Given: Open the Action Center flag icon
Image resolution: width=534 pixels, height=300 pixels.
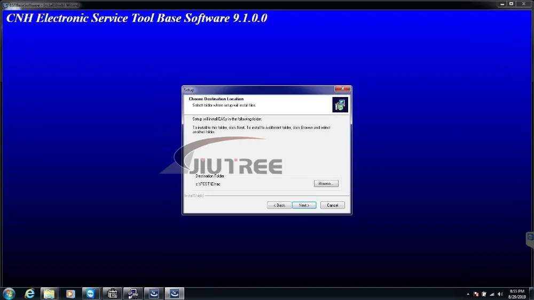Looking at the screenshot, I should click(x=476, y=294).
